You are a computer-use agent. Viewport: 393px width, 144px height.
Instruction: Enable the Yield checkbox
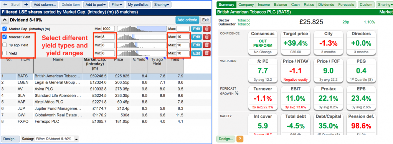coord(5,53)
